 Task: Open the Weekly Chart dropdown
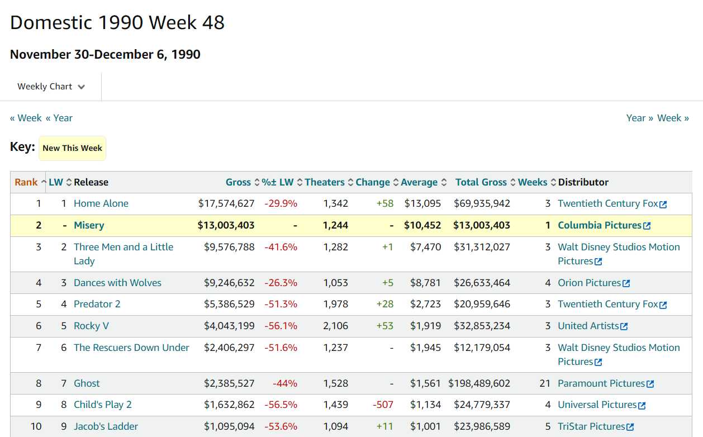tap(51, 87)
